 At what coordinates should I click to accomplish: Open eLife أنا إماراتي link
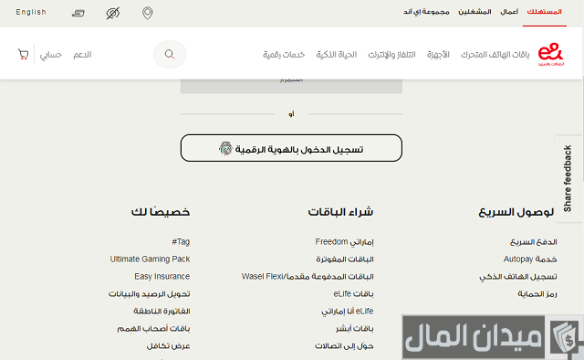[x=348, y=312]
